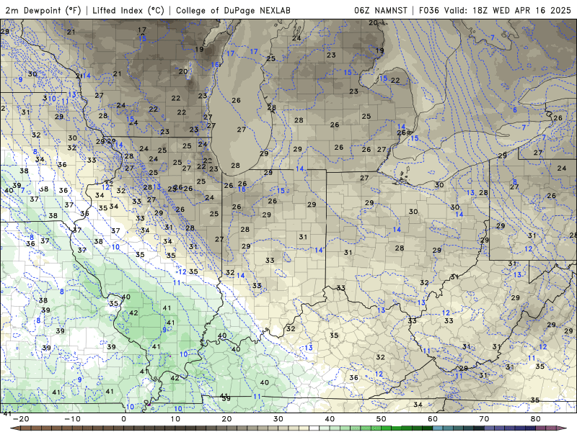577x432 pixels.
Task: Click the "College of DuPage NEXLAB" label
Action: tap(233, 10)
